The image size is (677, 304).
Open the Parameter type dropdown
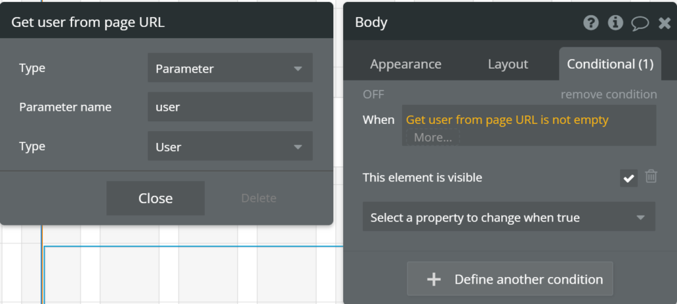tap(230, 68)
